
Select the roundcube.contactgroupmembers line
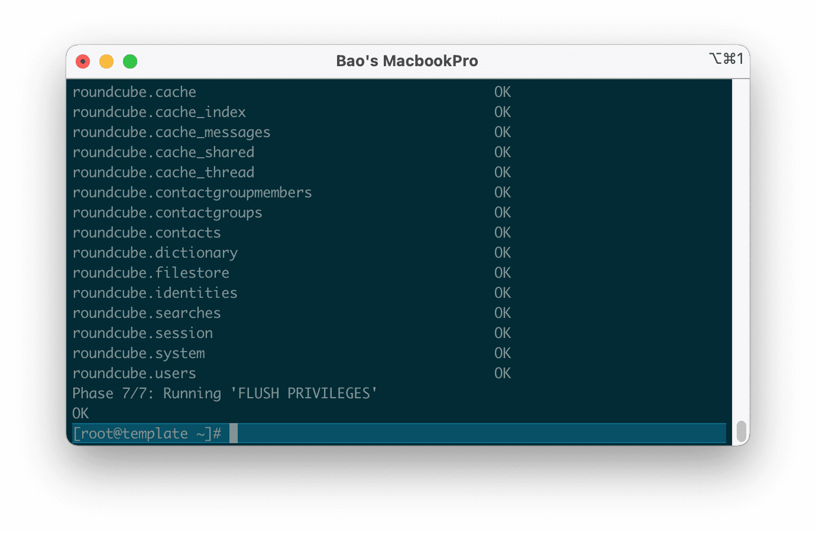click(192, 192)
